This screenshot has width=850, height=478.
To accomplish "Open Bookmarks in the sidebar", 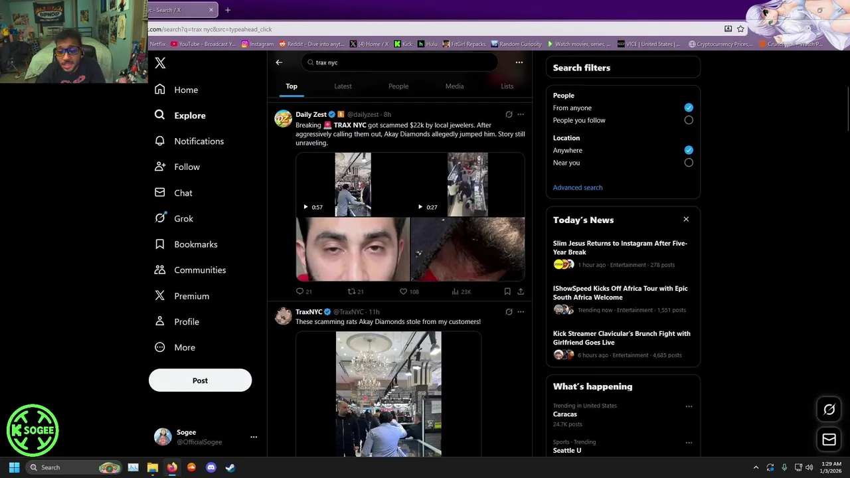I will [186, 244].
